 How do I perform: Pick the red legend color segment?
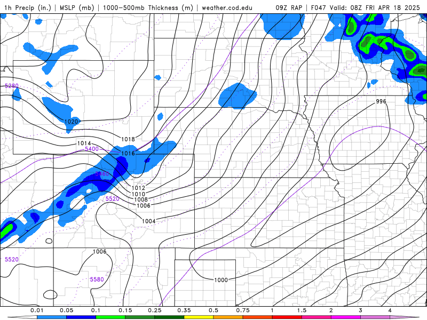pyautogui.click(x=287, y=317)
